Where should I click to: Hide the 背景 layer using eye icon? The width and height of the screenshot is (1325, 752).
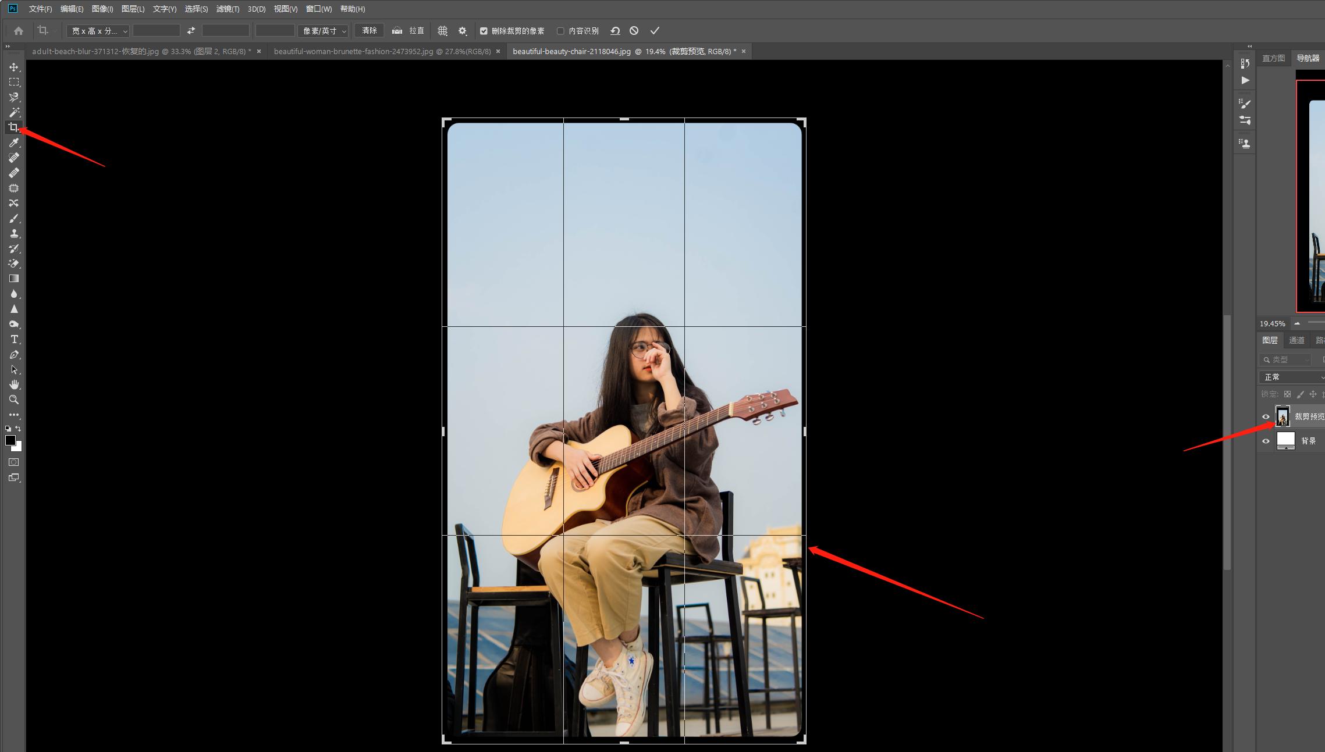tap(1266, 441)
